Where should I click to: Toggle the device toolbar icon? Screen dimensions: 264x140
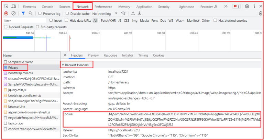point(14,7)
